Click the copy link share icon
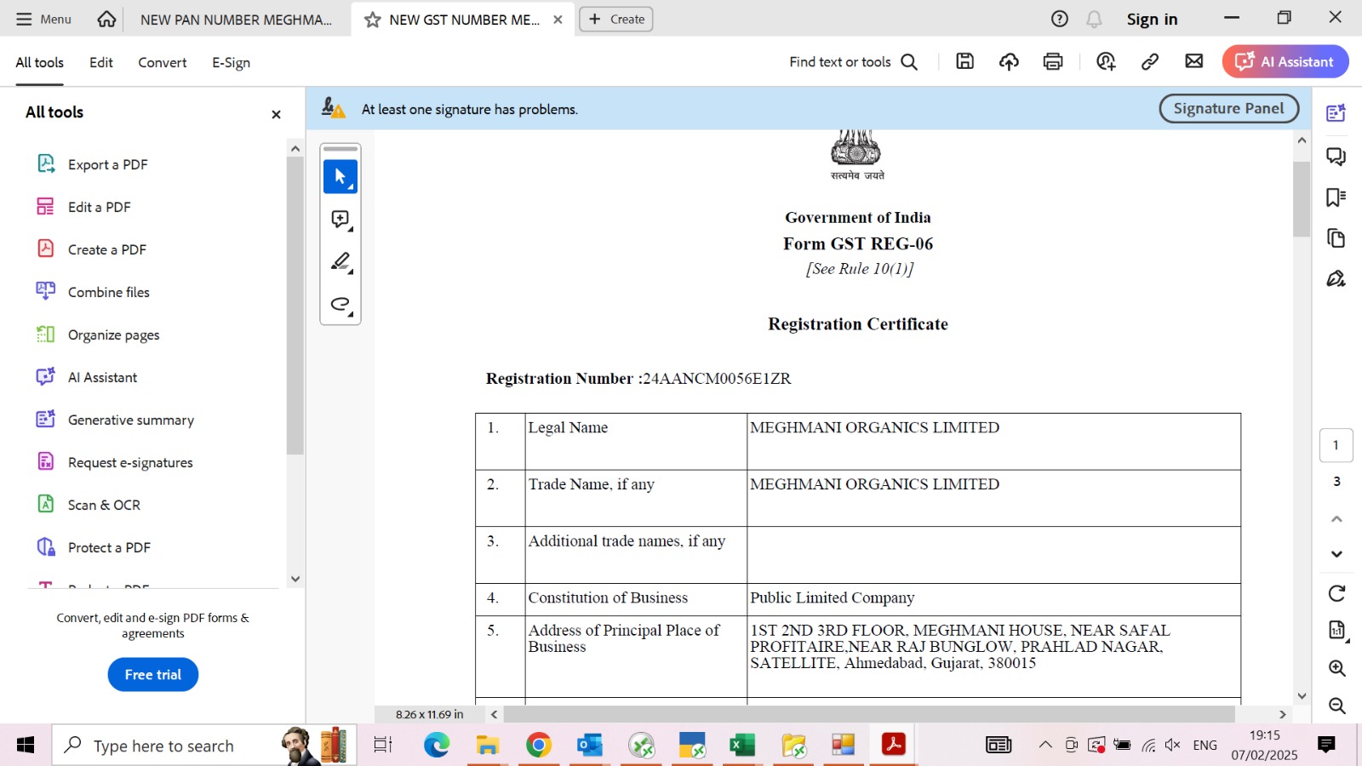The image size is (1362, 766). tap(1150, 61)
